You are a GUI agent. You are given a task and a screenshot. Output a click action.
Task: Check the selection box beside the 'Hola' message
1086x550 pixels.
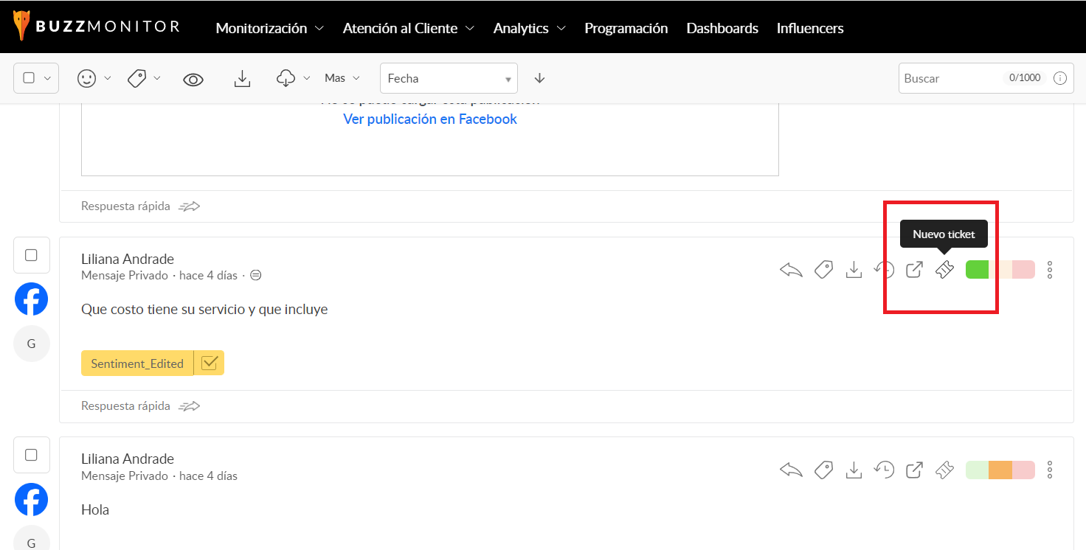[31, 455]
